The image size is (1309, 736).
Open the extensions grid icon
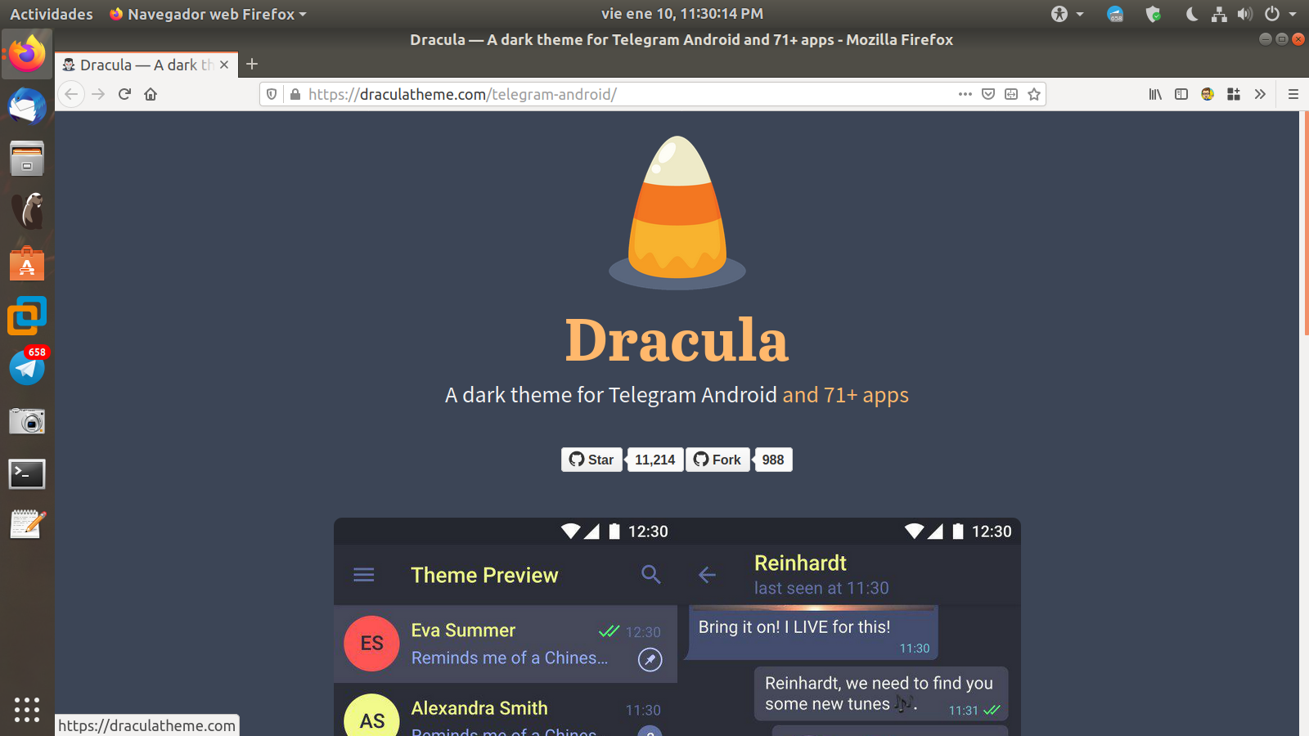(1233, 94)
